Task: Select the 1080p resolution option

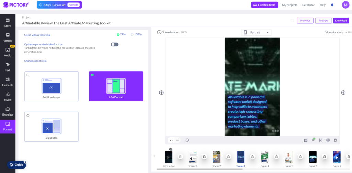Action: pos(136,35)
